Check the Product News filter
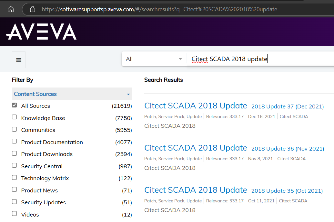 point(14,190)
